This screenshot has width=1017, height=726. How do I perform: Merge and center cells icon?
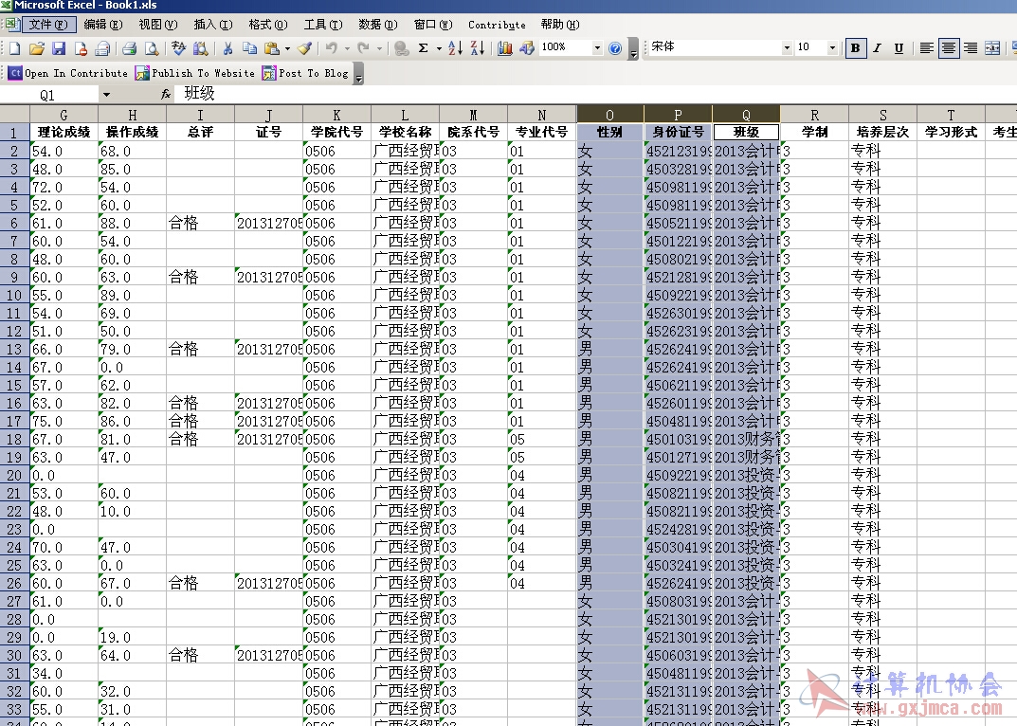[x=992, y=48]
